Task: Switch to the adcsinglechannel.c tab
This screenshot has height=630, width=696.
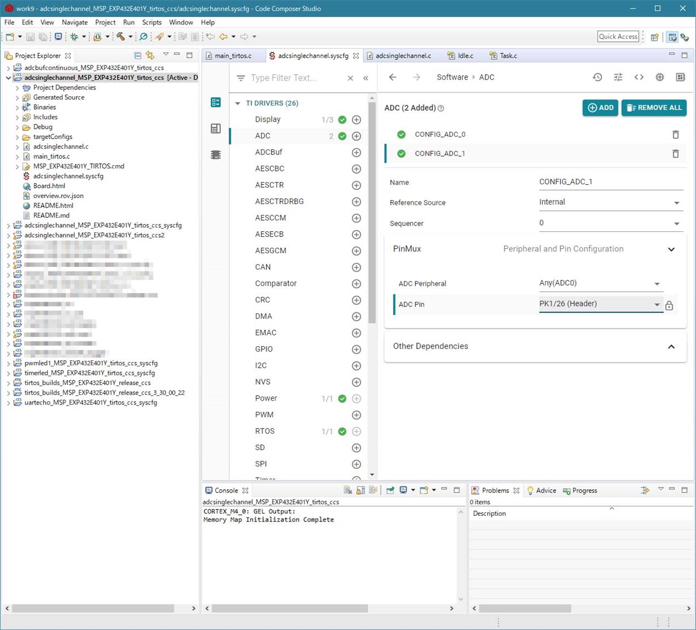Action: [399, 56]
